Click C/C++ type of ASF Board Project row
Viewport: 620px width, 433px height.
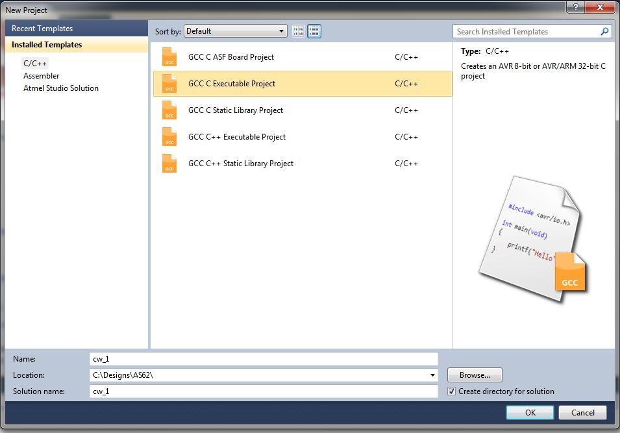406,57
